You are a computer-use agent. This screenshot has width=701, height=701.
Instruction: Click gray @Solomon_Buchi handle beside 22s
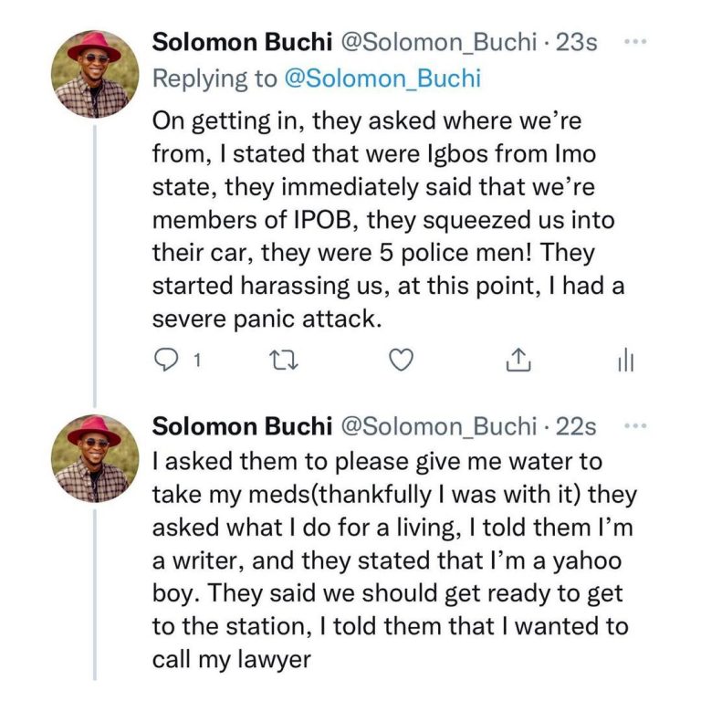click(x=440, y=426)
